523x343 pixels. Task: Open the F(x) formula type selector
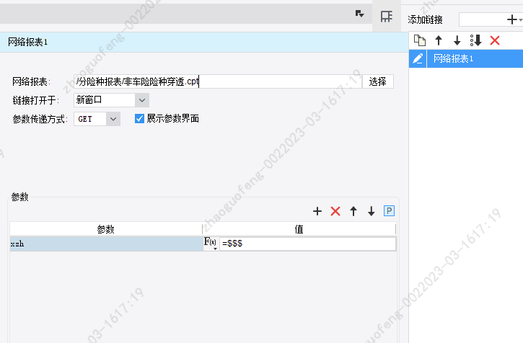[x=211, y=244]
